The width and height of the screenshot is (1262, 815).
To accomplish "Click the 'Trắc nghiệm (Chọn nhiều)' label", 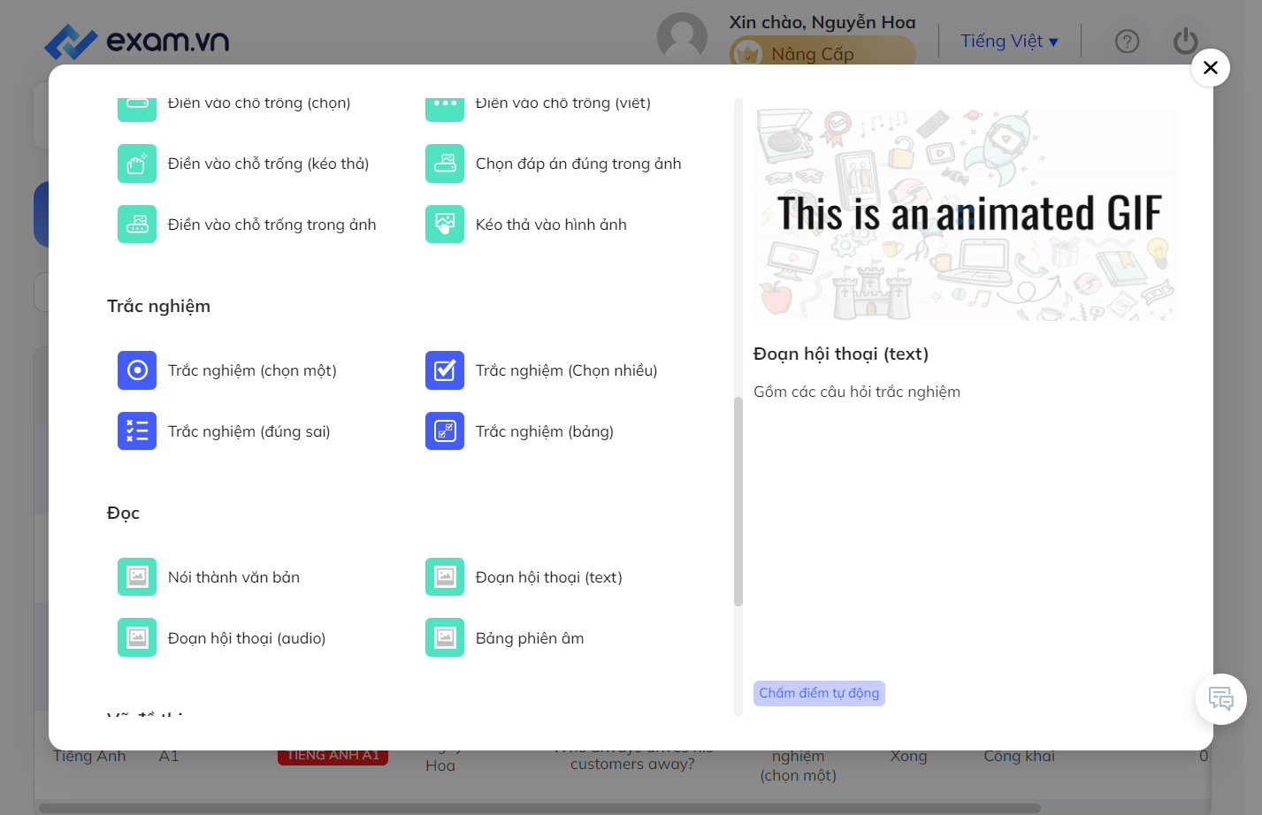I will coord(567,371).
